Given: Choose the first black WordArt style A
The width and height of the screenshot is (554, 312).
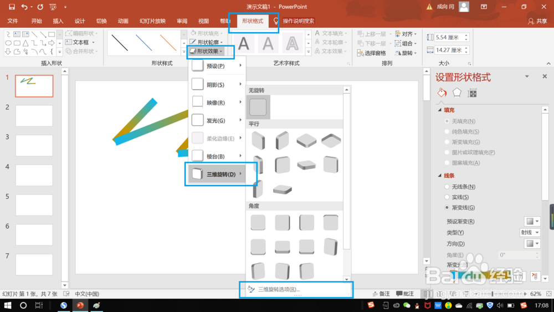Looking at the screenshot, I should 244,44.
